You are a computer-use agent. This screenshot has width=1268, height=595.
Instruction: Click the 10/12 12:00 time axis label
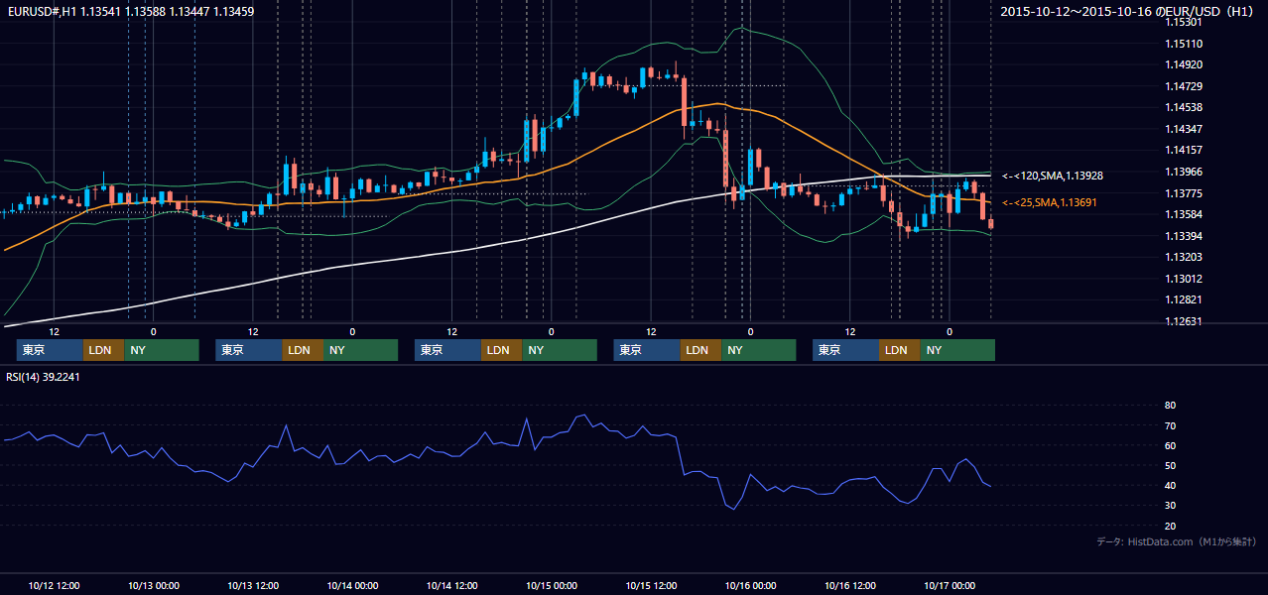54,585
